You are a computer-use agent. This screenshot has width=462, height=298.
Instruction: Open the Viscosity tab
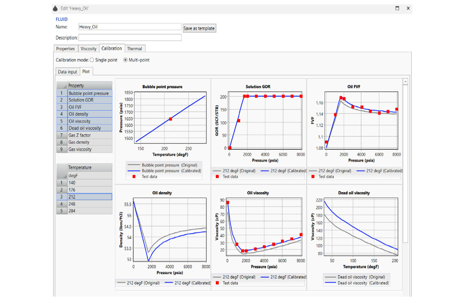click(88, 49)
